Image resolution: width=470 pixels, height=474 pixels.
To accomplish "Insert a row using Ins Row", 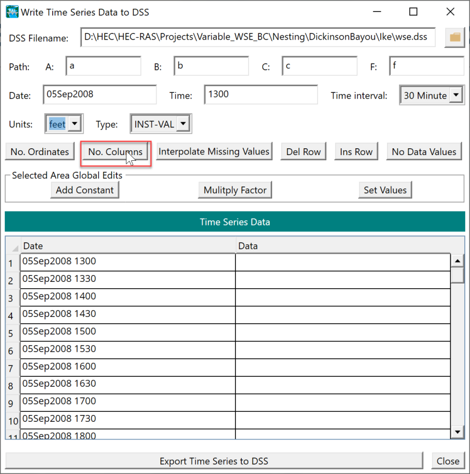I will click(356, 152).
